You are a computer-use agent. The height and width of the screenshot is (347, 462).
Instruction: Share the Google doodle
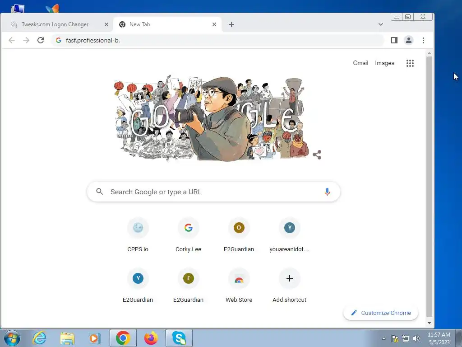[x=317, y=155]
